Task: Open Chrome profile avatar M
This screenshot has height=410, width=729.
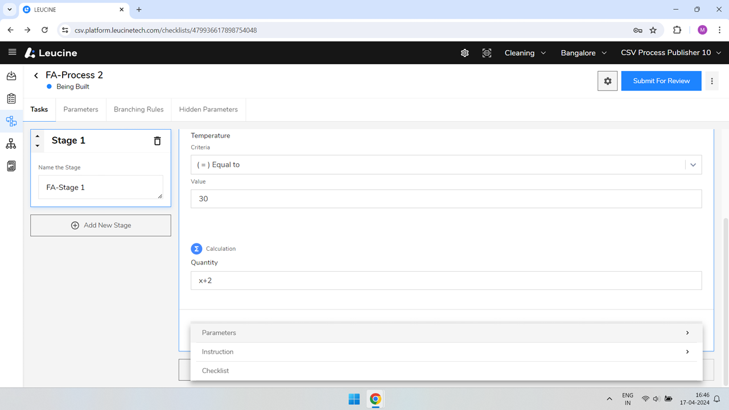Action: [x=702, y=30]
